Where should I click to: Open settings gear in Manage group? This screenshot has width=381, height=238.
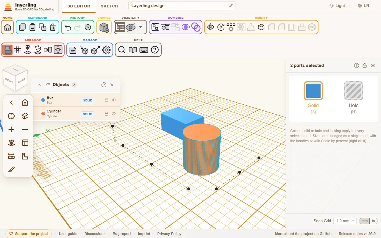point(106,50)
